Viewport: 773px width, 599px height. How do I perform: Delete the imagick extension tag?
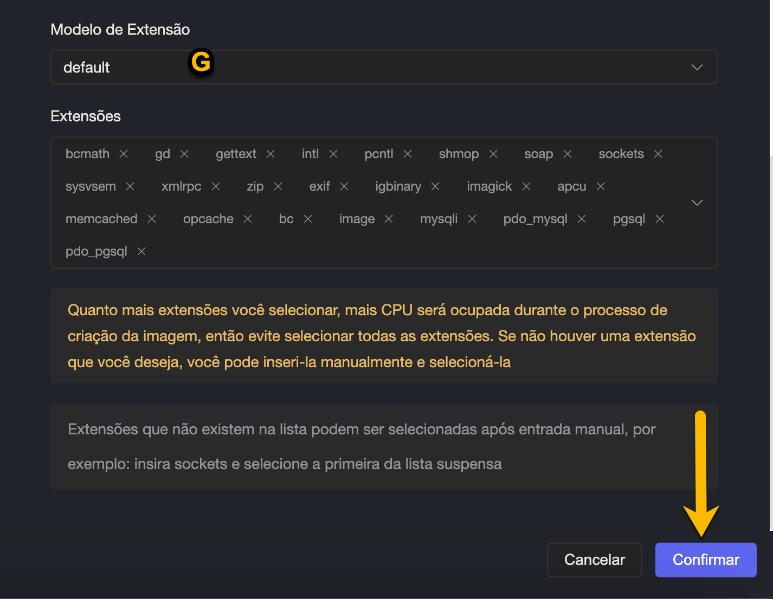pos(526,186)
